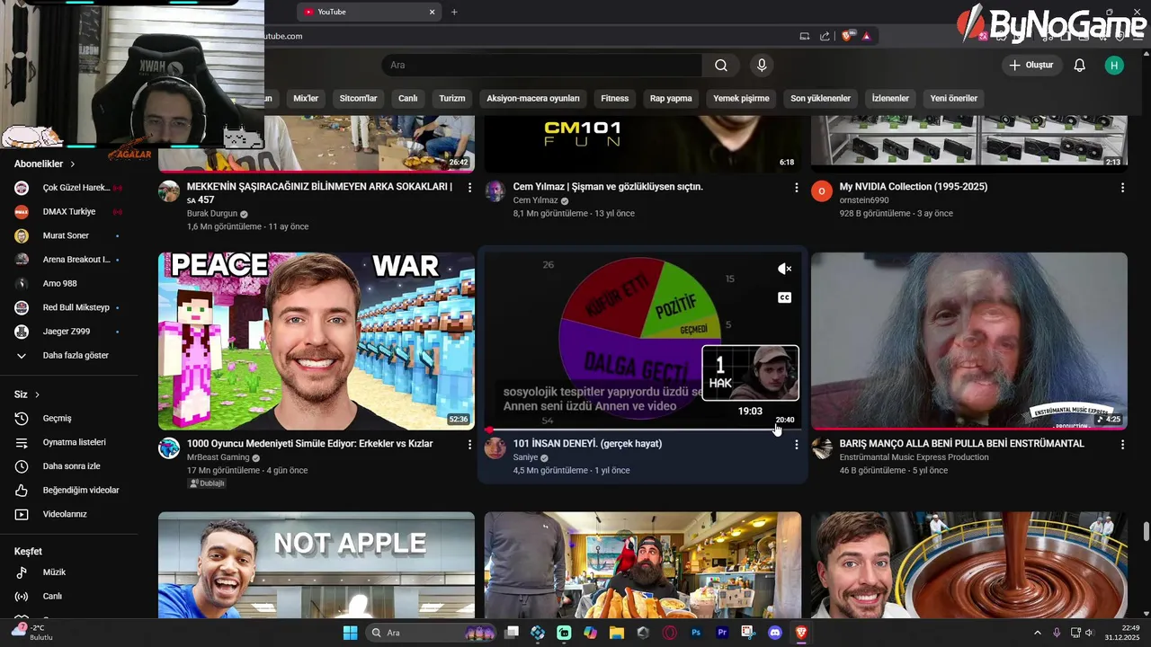Open Photoshop from the taskbar
1151x647 pixels.
click(x=696, y=633)
